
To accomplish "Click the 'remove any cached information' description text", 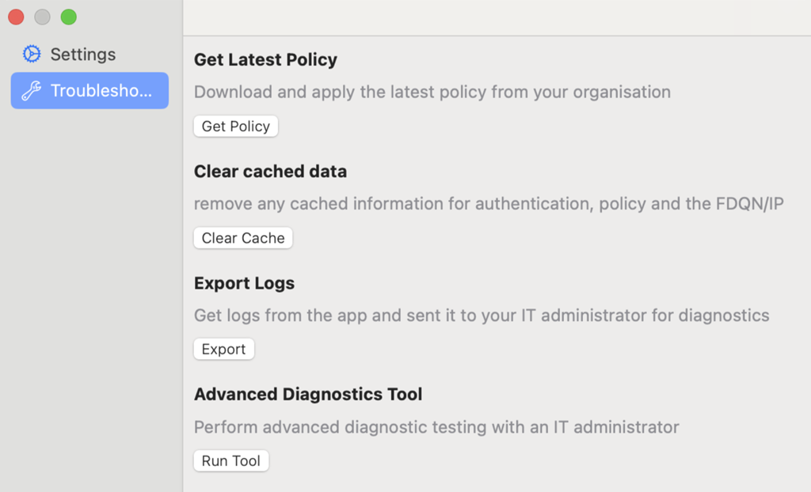I will [x=489, y=203].
